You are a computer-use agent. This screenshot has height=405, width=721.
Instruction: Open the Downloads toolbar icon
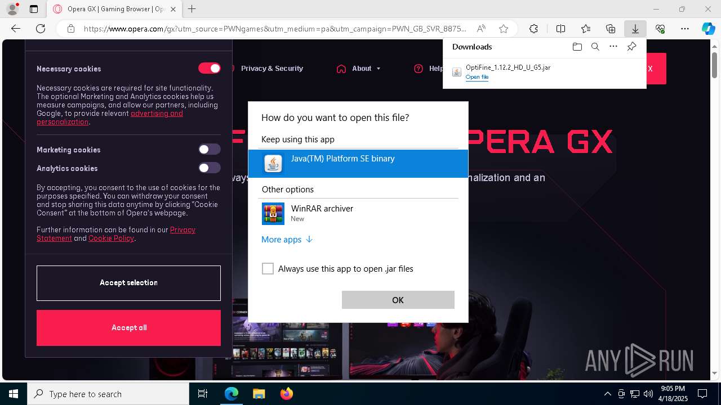coord(635,29)
